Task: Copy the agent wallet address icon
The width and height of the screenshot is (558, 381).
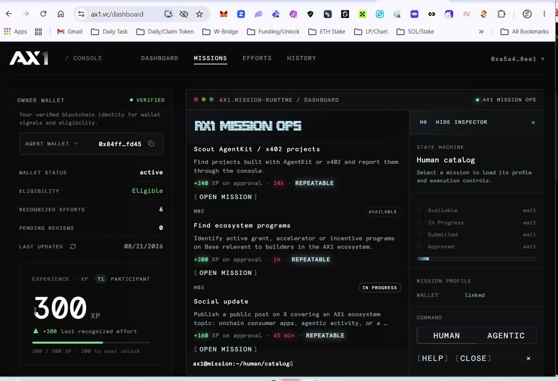Action: pos(151,144)
